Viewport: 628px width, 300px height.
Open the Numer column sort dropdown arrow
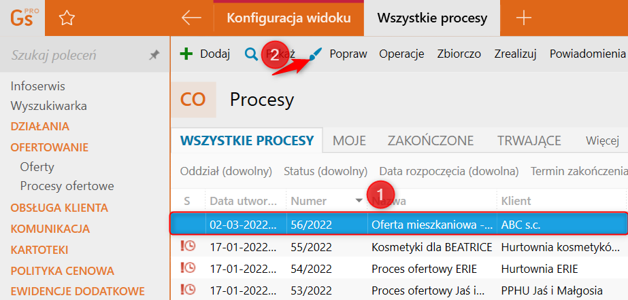pos(359,201)
